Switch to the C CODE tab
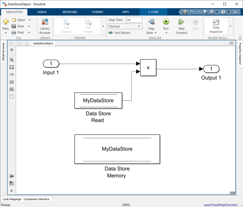This screenshot has height=207, width=243. click(x=153, y=12)
